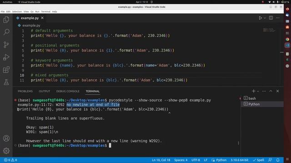The width and height of the screenshot is (291, 163).
Task: Switch to the PROBLEMS tab
Action: [x=25, y=91]
